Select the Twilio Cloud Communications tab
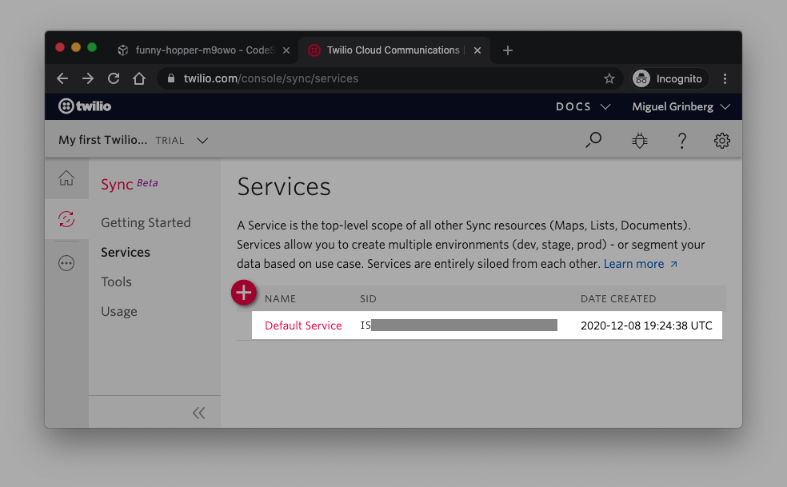Screen dimensions: 787x487 (393, 50)
